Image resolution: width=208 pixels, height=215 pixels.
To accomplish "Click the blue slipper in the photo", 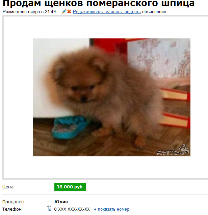I will [x=70, y=127].
